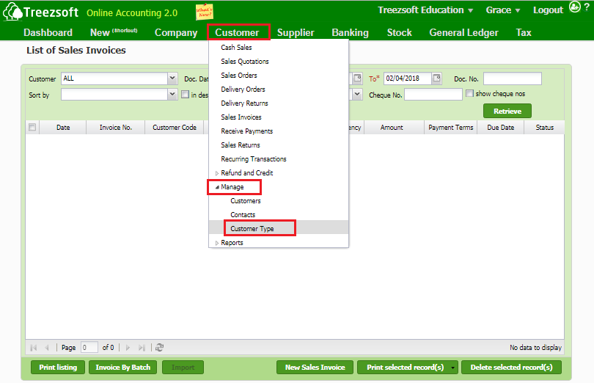Toggle the descending sort order checkbox

pyautogui.click(x=185, y=94)
